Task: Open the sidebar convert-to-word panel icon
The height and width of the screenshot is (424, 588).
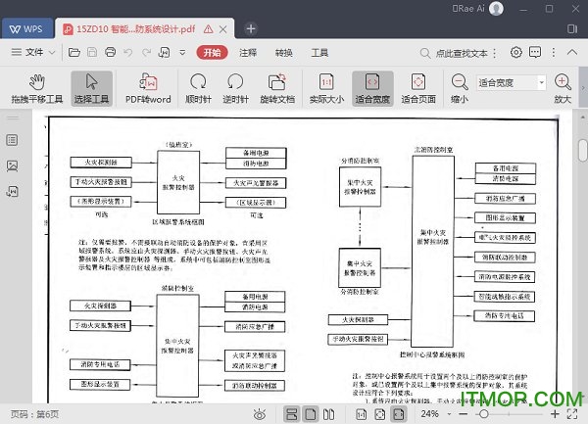Action: [x=12, y=191]
